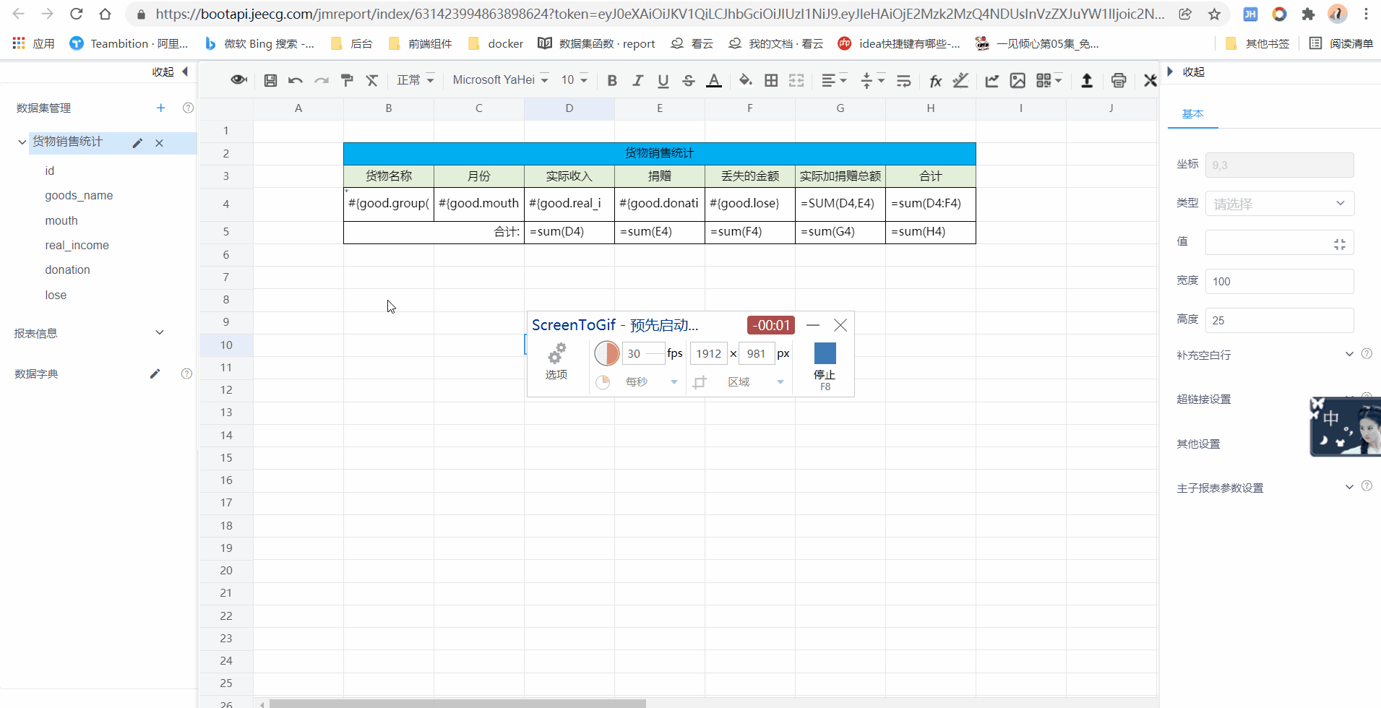Open the 类型 请选择 dropdown
The height and width of the screenshot is (708, 1381).
(x=1279, y=204)
